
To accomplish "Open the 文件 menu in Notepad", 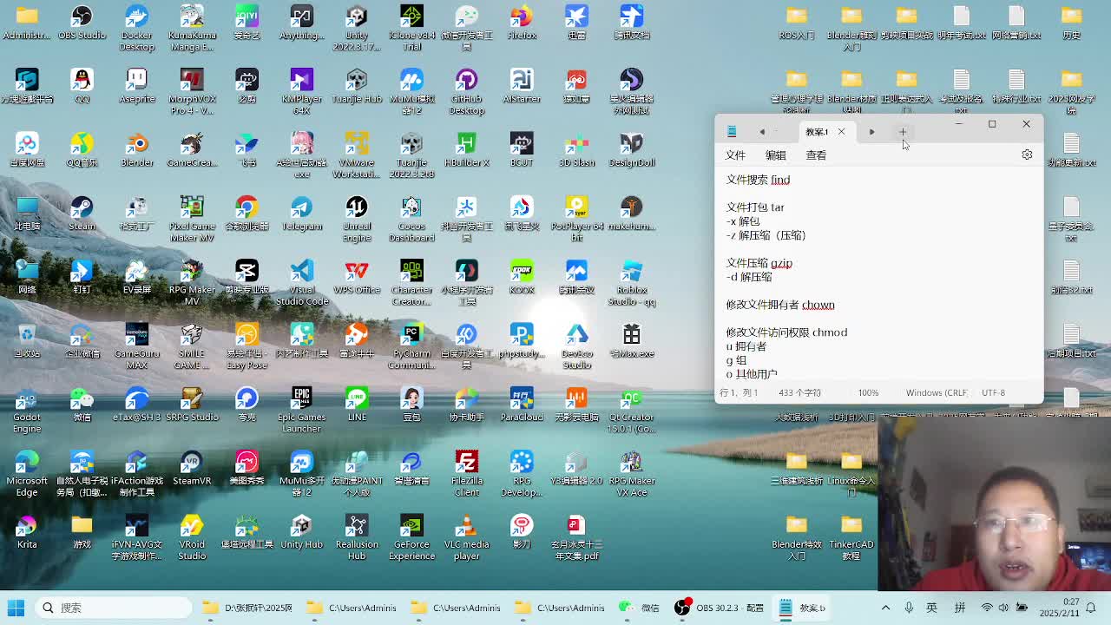I will (x=735, y=155).
